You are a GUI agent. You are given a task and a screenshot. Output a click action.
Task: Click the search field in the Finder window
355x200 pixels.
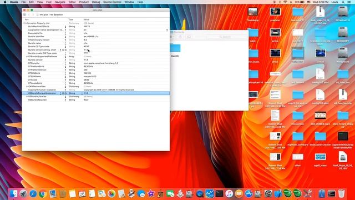point(227,37)
